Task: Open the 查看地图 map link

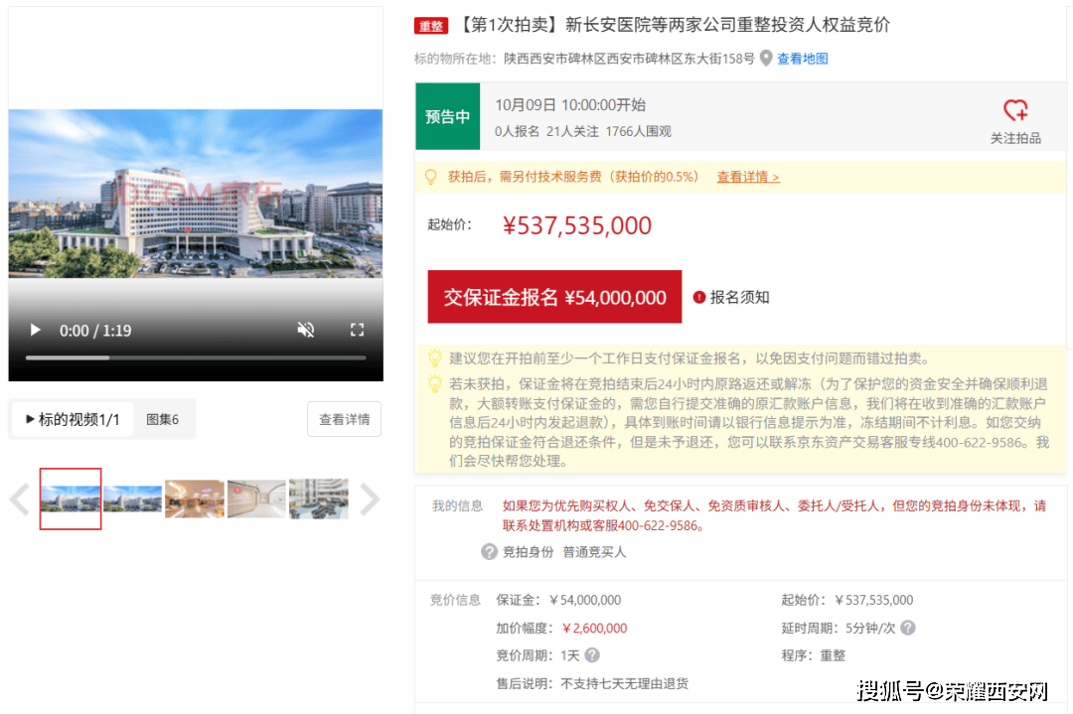Action: pyautogui.click(x=802, y=58)
